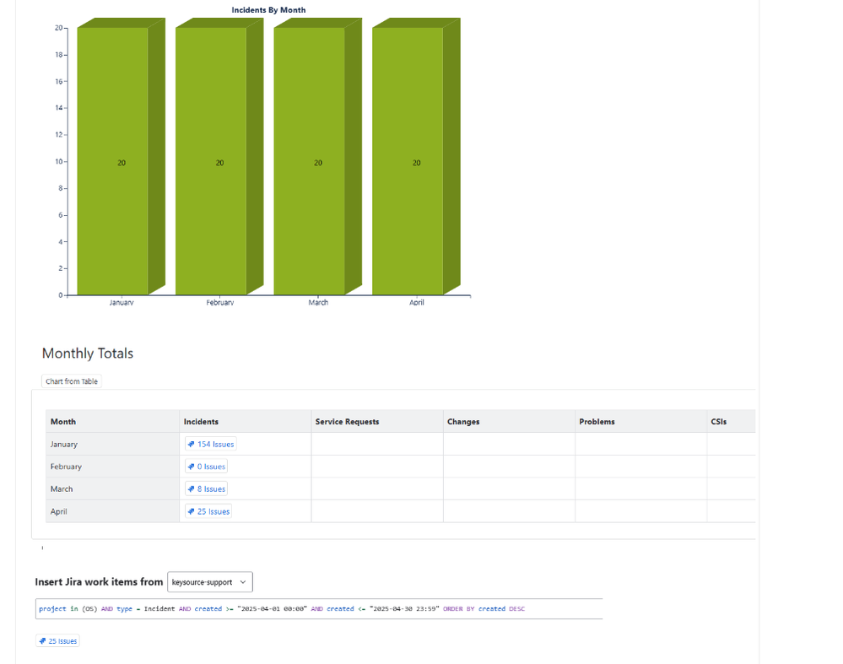Screen dimensions: 843x664
Task: Click the Jira icon beside 154 Issues
Action: tap(191, 444)
